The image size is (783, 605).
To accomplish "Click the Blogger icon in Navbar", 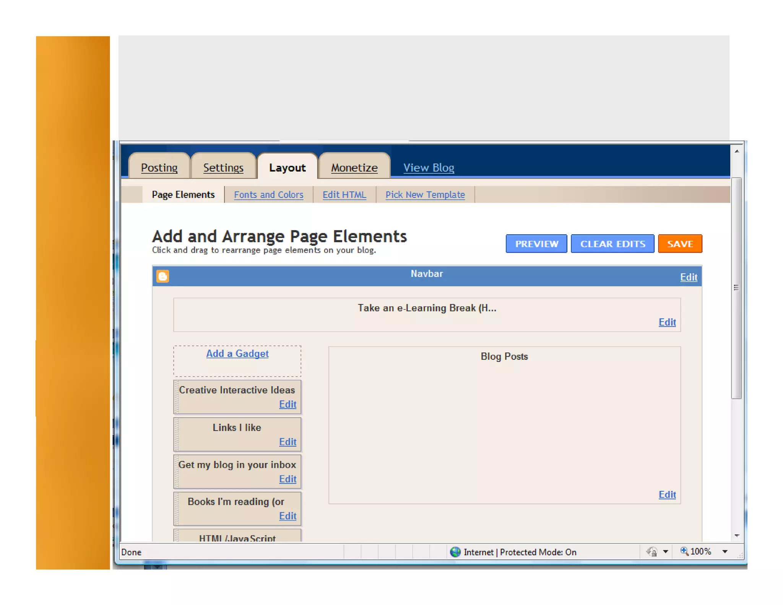I will pos(162,276).
